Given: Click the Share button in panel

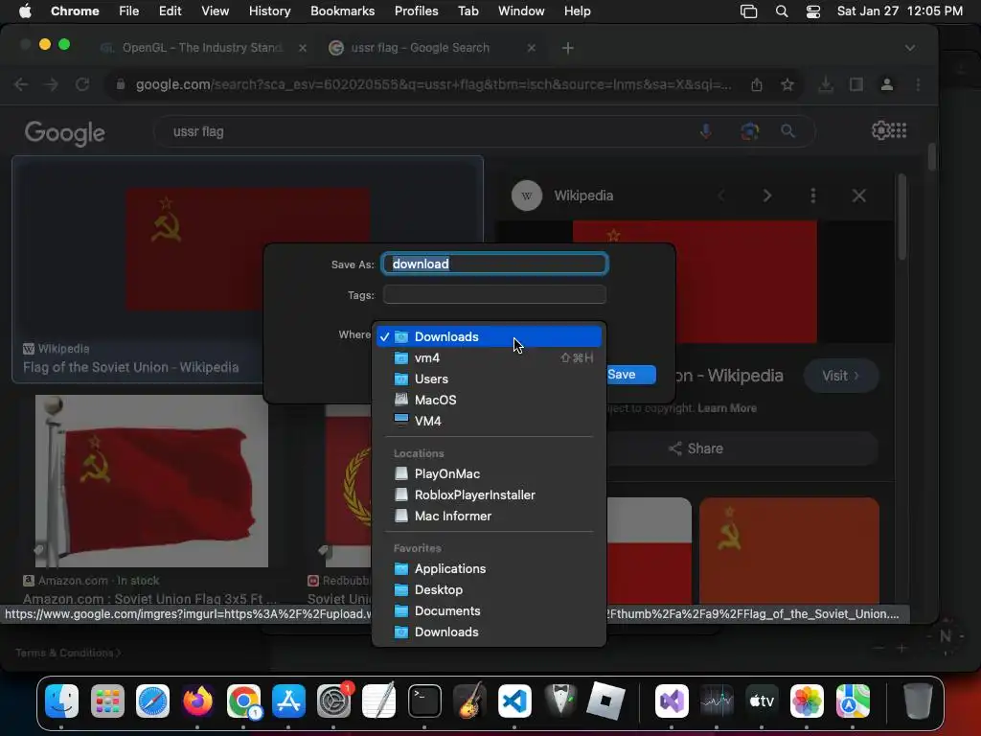Looking at the screenshot, I should pos(696,448).
